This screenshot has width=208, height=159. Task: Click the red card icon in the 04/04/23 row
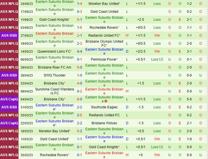(106, 101)
